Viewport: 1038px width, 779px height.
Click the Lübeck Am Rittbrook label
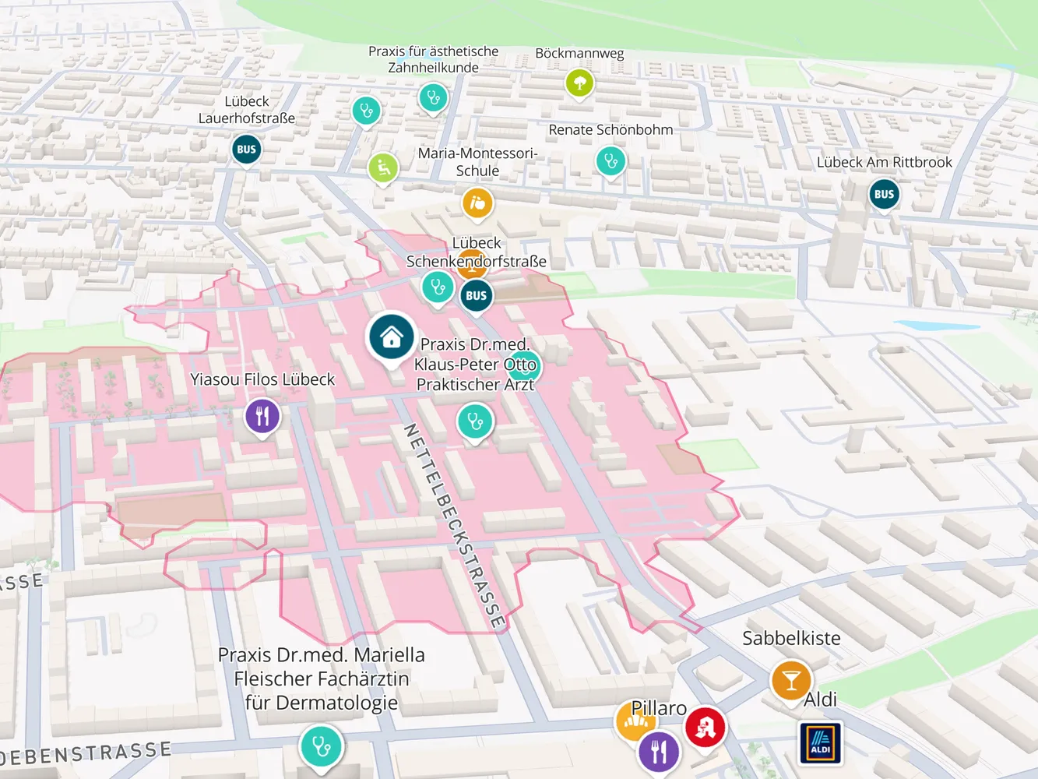point(885,162)
